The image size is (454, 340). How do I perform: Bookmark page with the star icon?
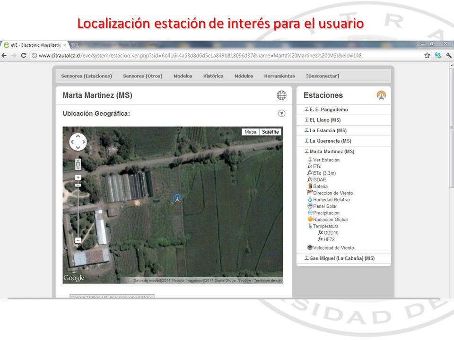tap(427, 55)
